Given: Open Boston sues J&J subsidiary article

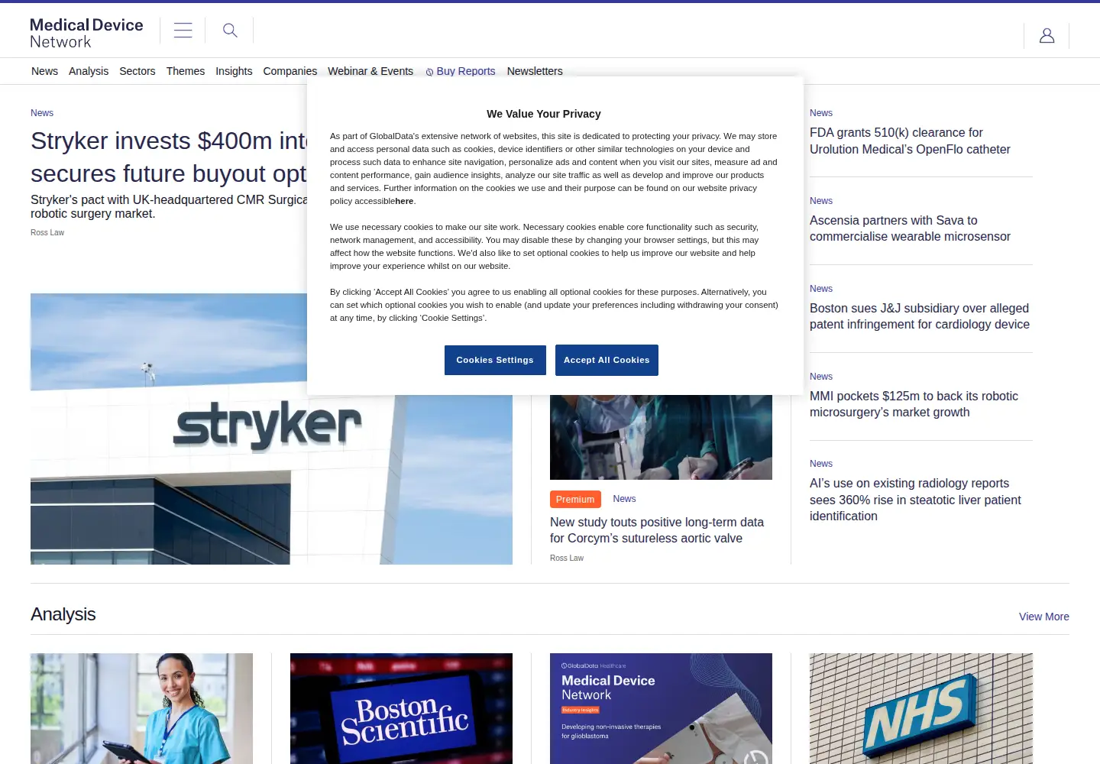Looking at the screenshot, I should coord(920,316).
